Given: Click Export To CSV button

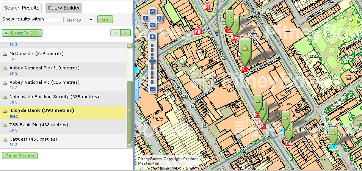Looking at the screenshot, I should tap(22, 33).
